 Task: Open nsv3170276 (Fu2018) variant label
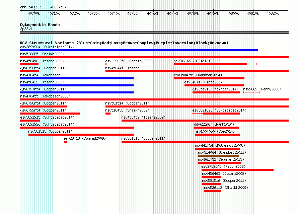click(x=193, y=61)
